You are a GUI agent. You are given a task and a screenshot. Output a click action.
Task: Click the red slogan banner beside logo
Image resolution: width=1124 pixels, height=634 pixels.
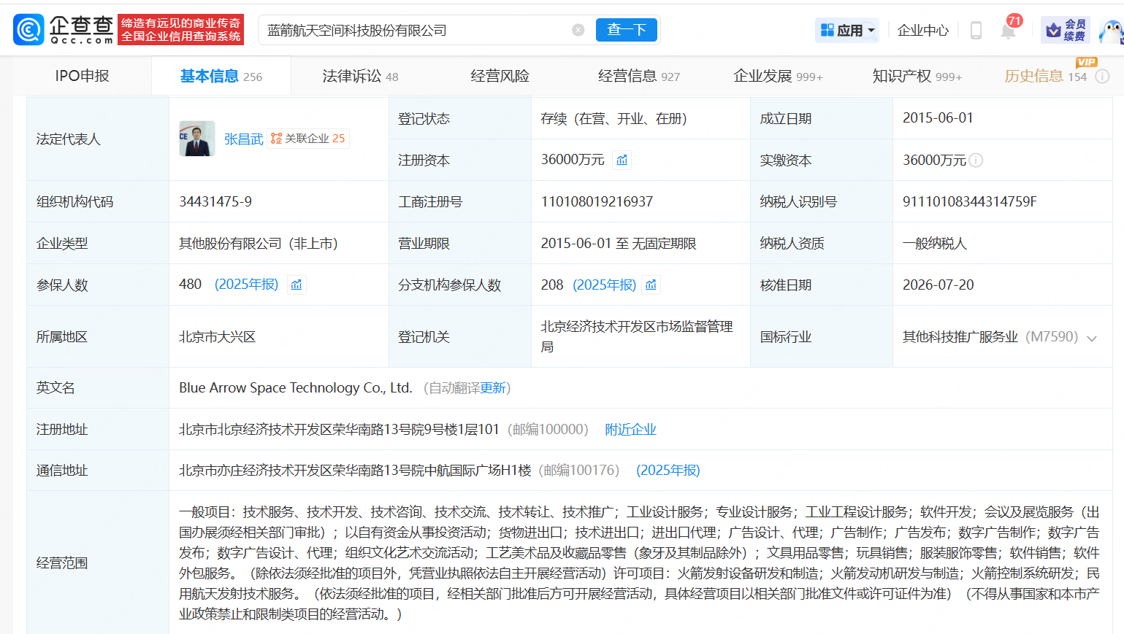pos(180,30)
